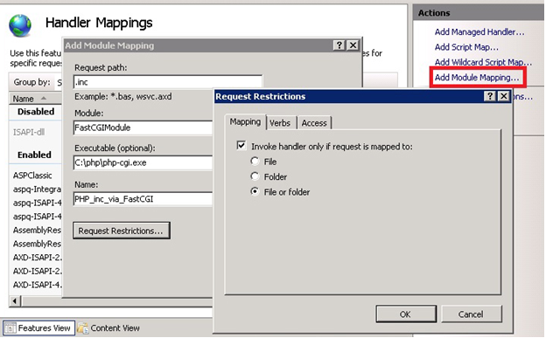546x338 pixels.
Task: Switch to the Verbs tab
Action: (281, 123)
